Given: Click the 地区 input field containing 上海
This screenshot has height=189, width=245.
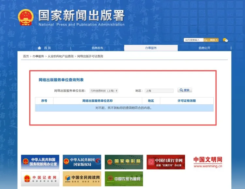Looking at the screenshot, I should tap(159, 91).
